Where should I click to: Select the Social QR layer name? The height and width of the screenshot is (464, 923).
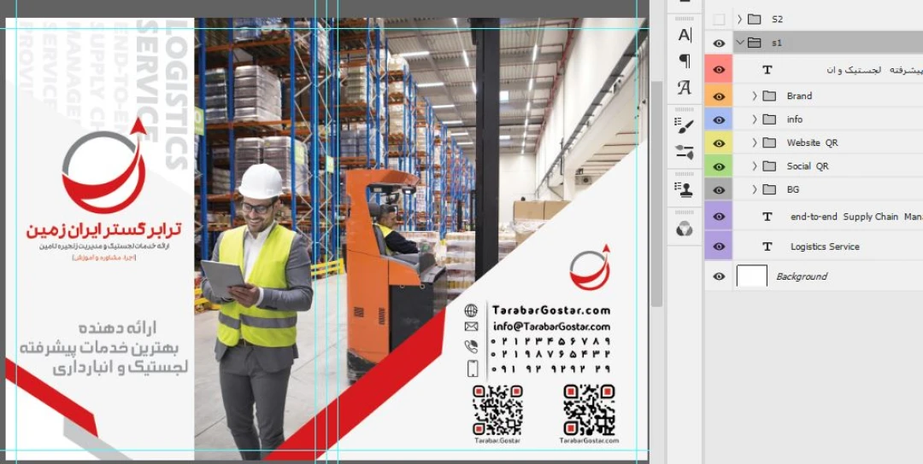(x=808, y=166)
